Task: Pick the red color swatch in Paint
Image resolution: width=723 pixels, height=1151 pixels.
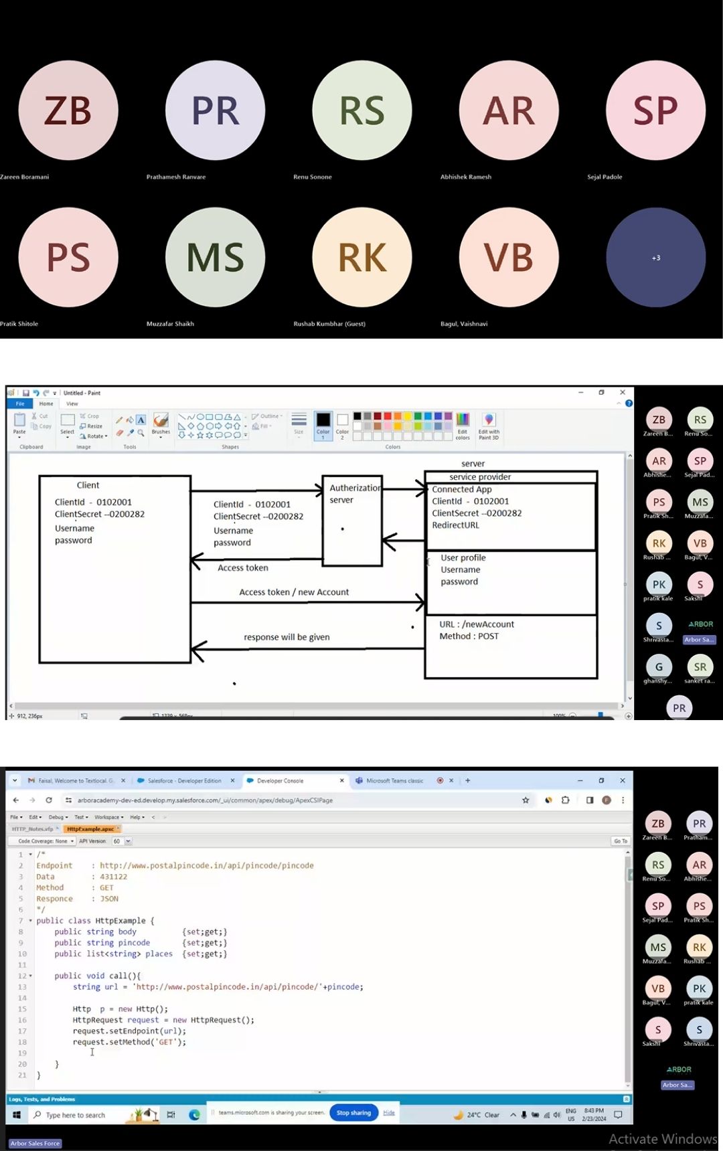Action: pyautogui.click(x=388, y=416)
